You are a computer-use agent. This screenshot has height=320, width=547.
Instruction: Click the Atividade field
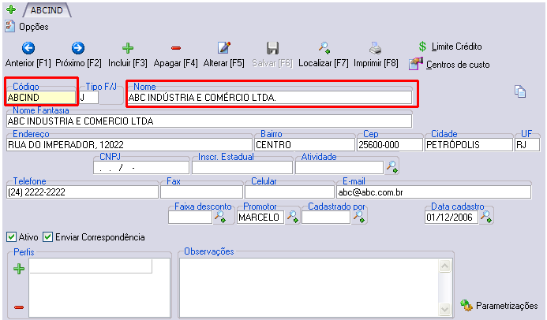[339, 168]
